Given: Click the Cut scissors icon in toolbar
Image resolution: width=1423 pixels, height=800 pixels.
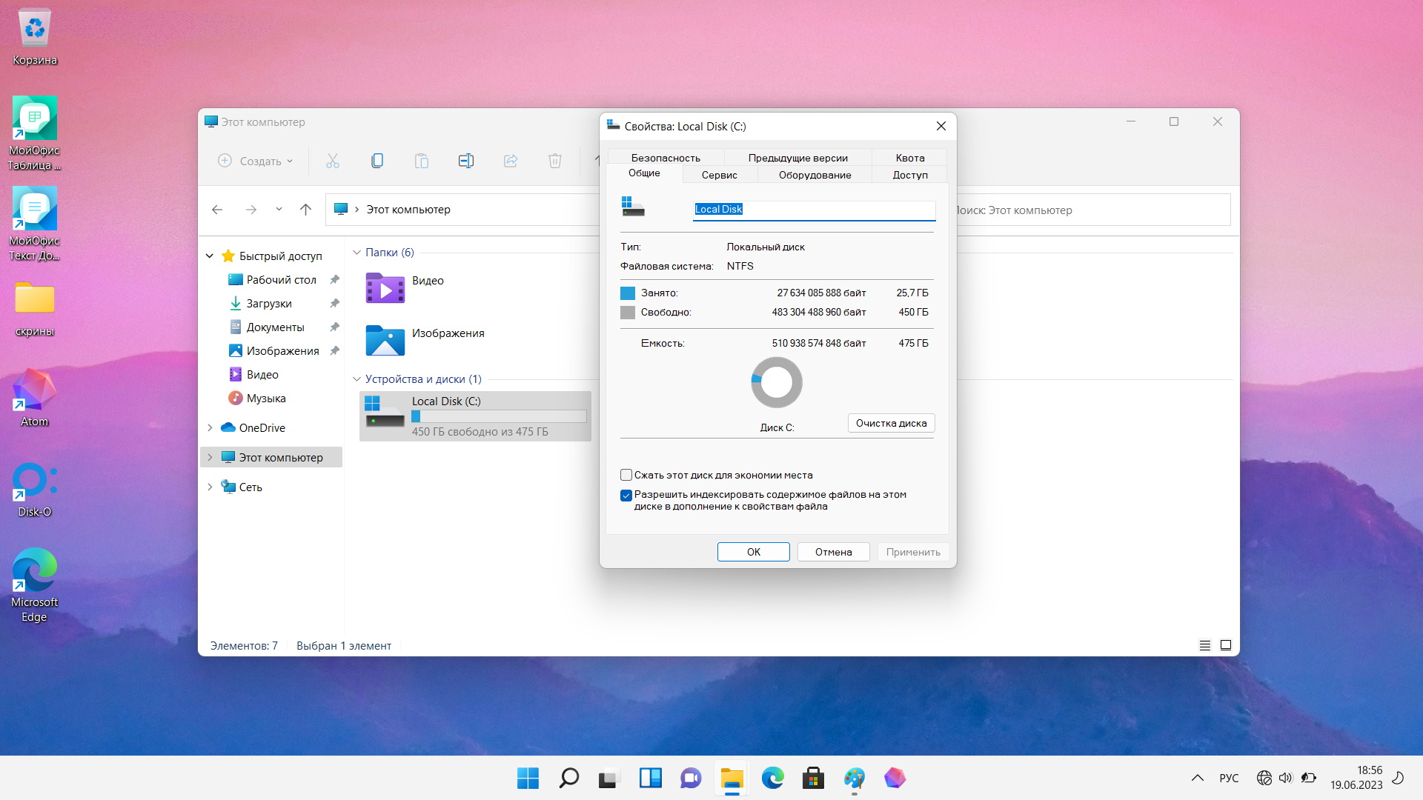Looking at the screenshot, I should (333, 161).
